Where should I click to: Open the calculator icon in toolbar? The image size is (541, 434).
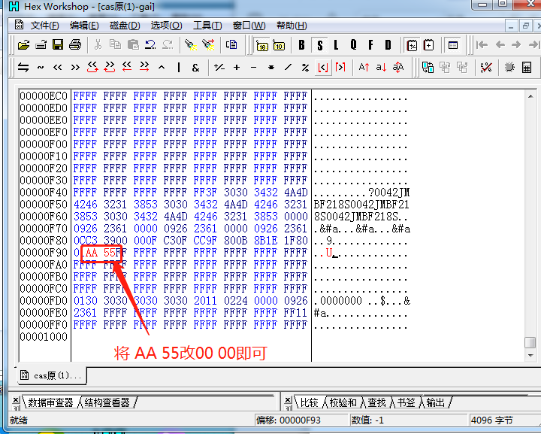(527, 68)
